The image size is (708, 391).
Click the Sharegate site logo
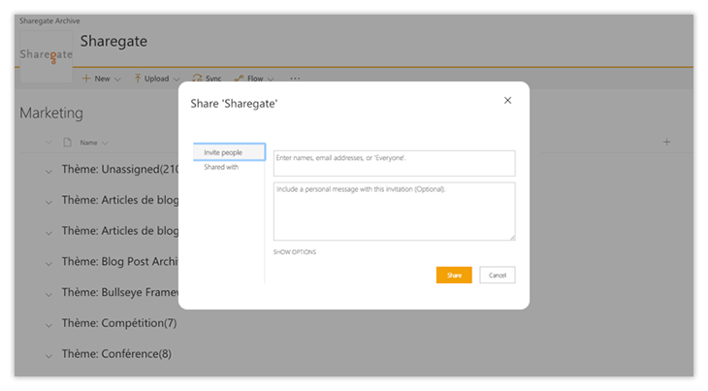pos(46,56)
